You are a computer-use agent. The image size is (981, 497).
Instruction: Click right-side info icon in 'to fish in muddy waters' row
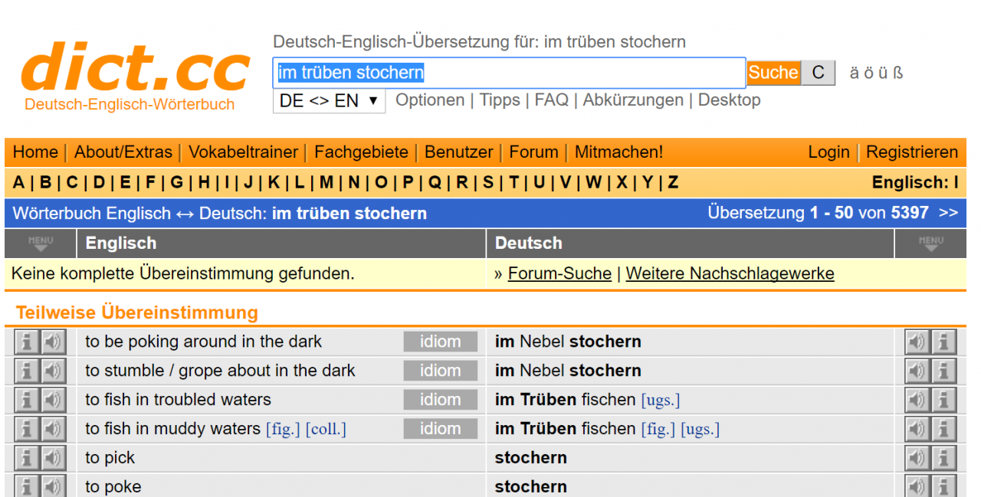click(x=943, y=429)
